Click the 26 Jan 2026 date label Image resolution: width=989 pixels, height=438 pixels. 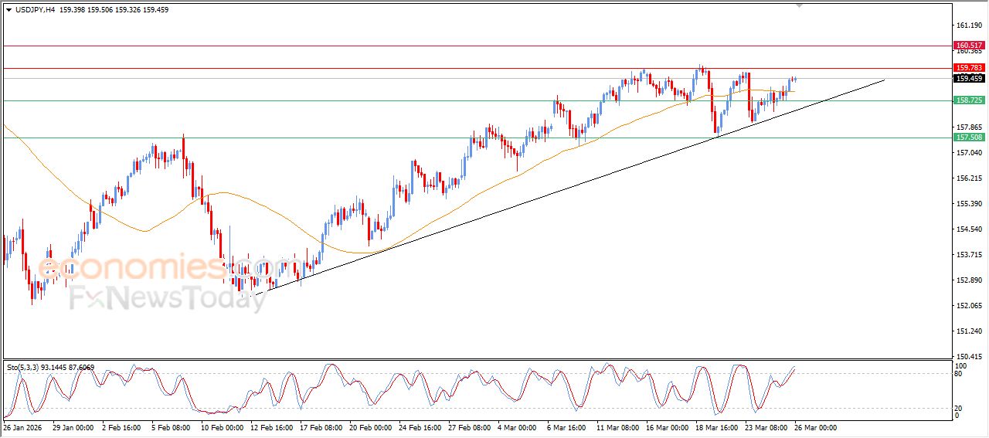pos(21,427)
